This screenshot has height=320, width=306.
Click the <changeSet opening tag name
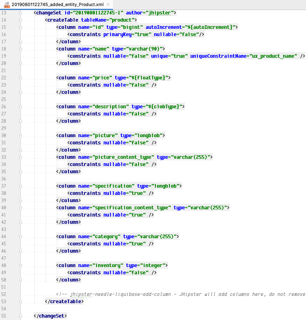point(49,13)
